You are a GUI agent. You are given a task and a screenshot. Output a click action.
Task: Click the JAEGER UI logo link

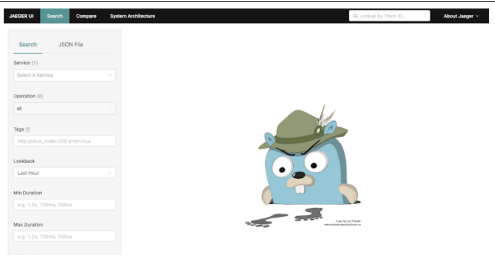[21, 16]
